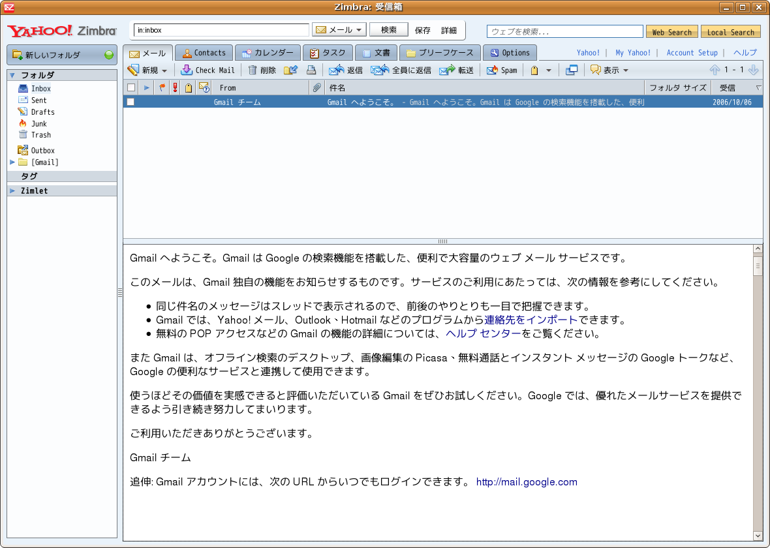Screen dimensions: 770x548
Task: Go to previous page arrow
Action: click(x=715, y=70)
